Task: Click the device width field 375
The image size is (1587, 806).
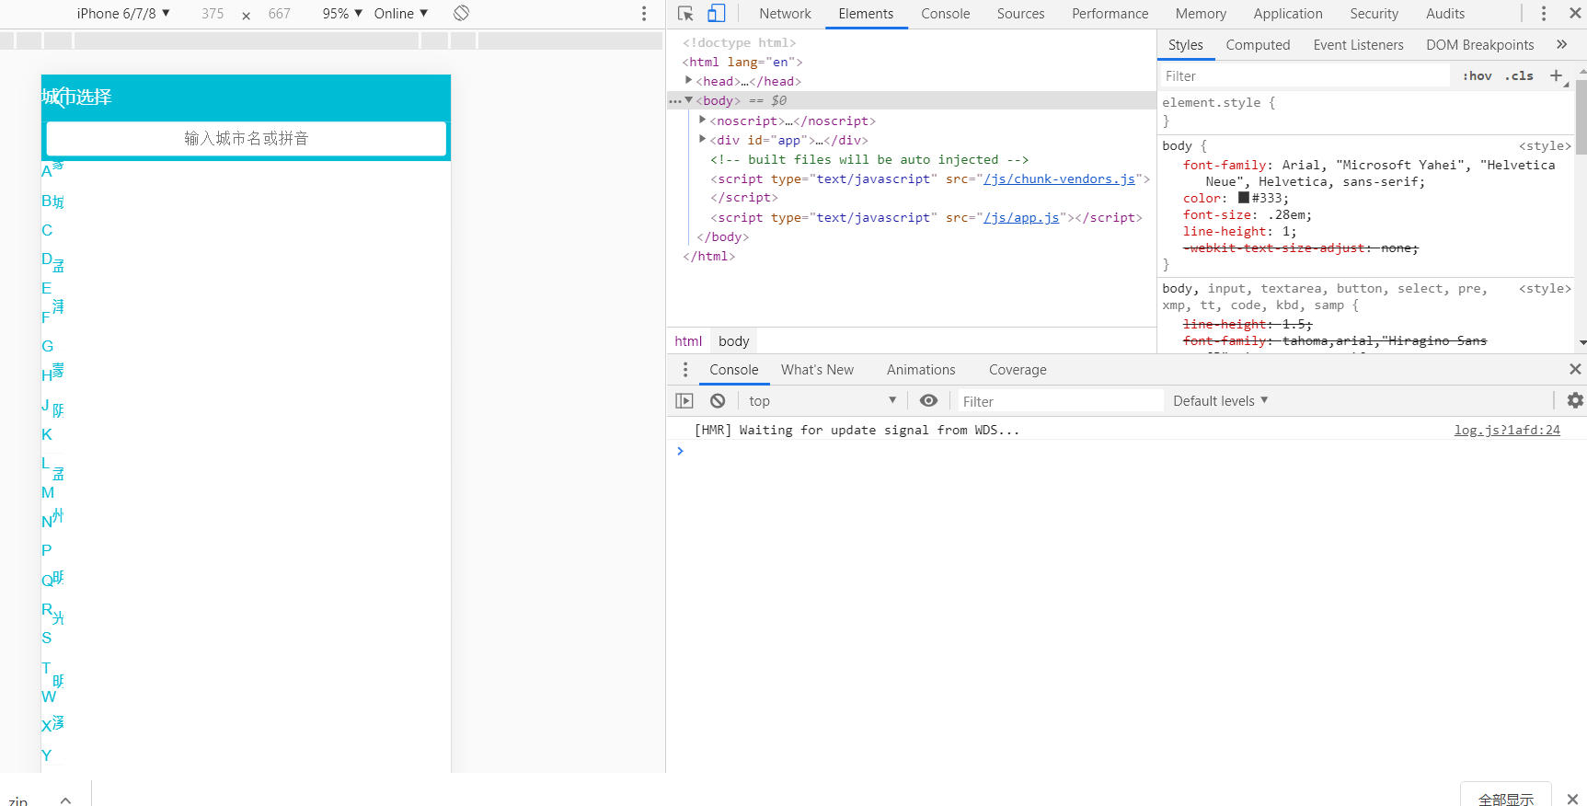Action: tap(213, 13)
